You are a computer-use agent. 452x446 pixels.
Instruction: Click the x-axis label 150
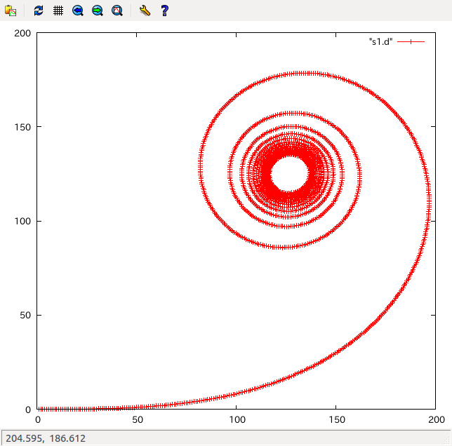point(337,419)
